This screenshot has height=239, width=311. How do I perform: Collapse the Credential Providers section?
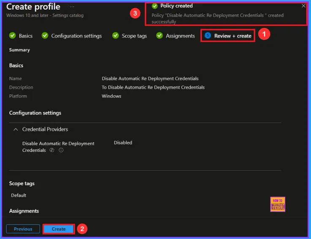(16, 129)
